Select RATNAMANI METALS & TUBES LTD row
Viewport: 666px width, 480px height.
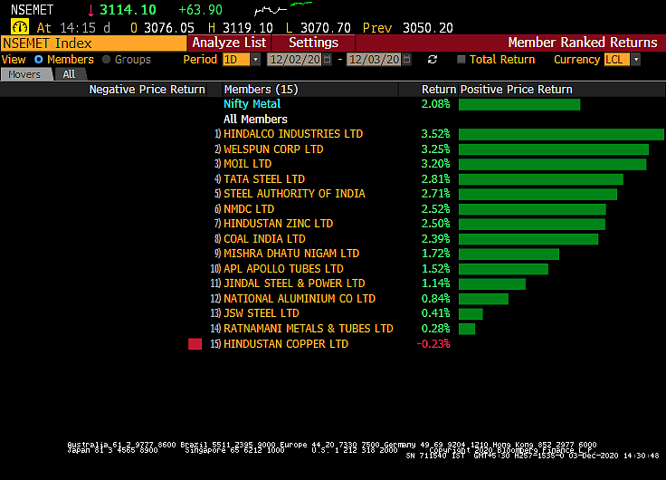(309, 329)
